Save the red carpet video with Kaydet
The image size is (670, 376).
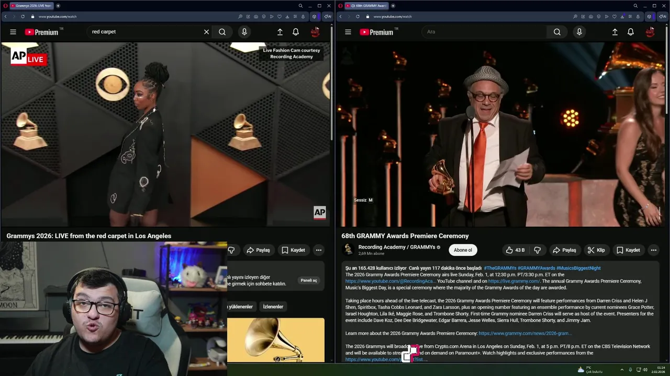pos(293,250)
